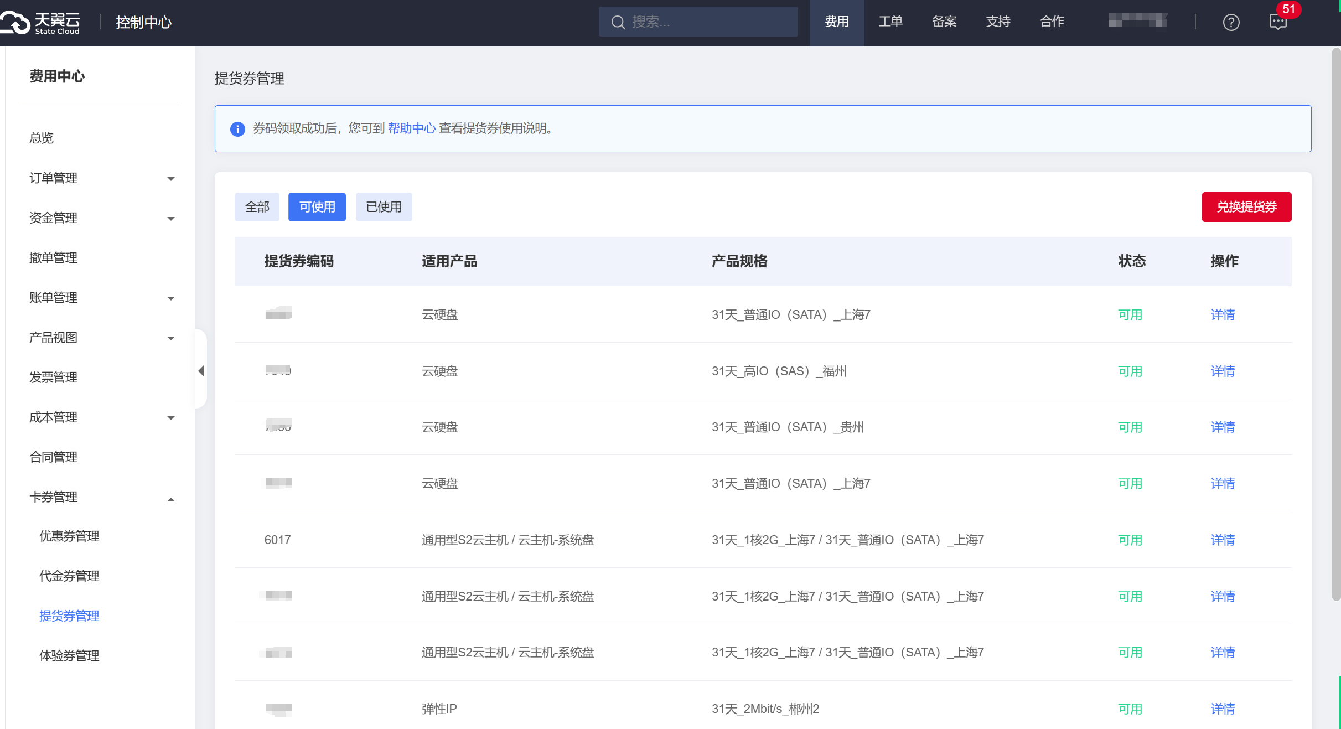The width and height of the screenshot is (1341, 729).
Task: Click the 弹性IP product cell
Action: click(x=439, y=709)
